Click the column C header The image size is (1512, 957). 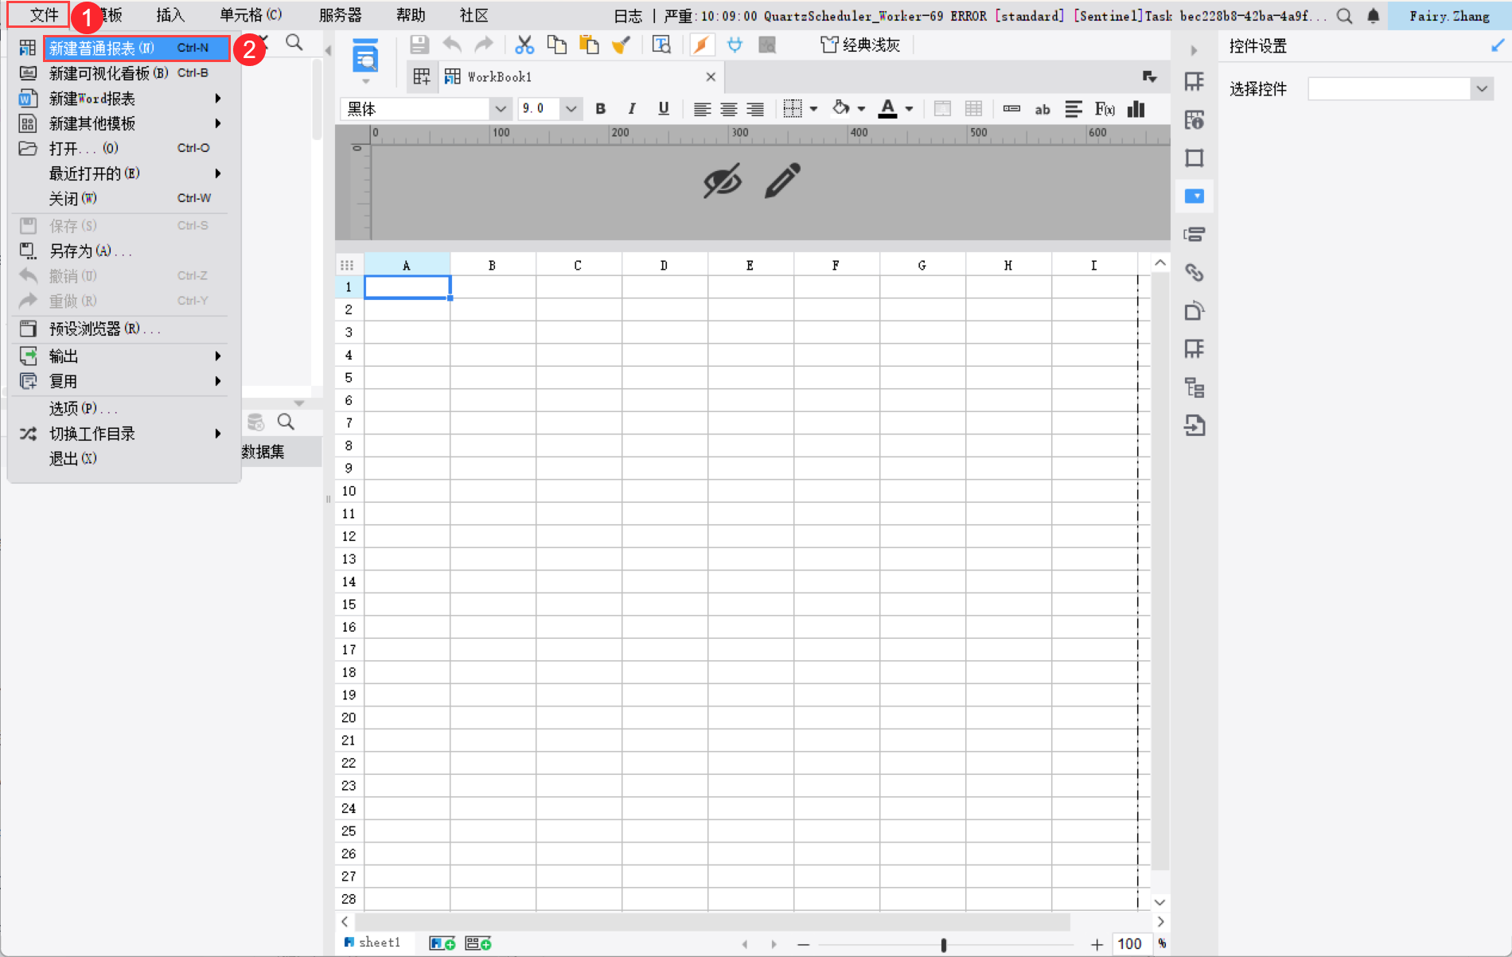coord(579,265)
